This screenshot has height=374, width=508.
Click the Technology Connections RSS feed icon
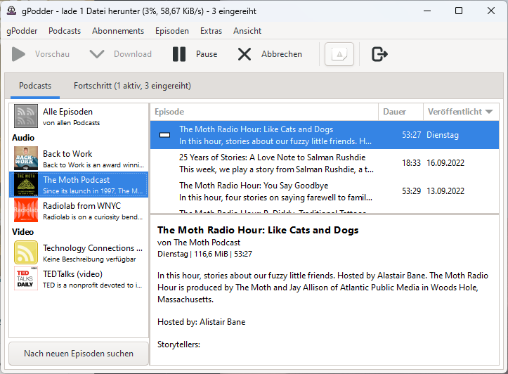[26, 252]
